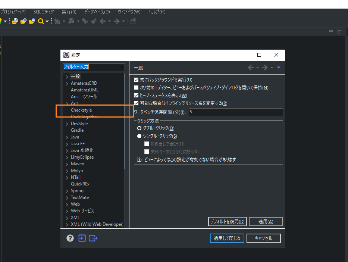Click the settings tree vertical scrollbar
The image size is (348, 262).
tap(124, 122)
